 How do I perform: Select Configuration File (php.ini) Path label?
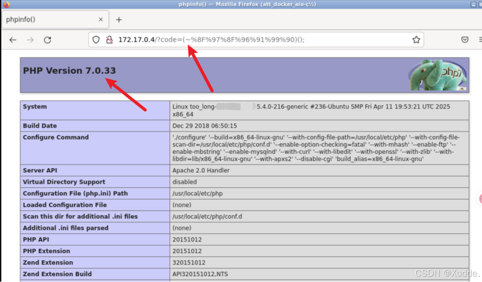[75, 193]
